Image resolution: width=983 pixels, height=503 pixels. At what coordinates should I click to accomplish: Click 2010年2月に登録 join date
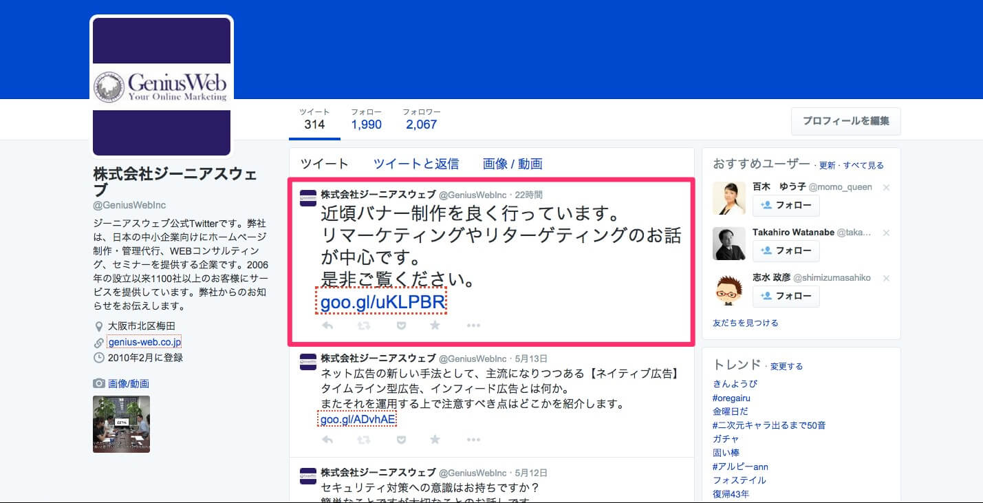tap(146, 358)
